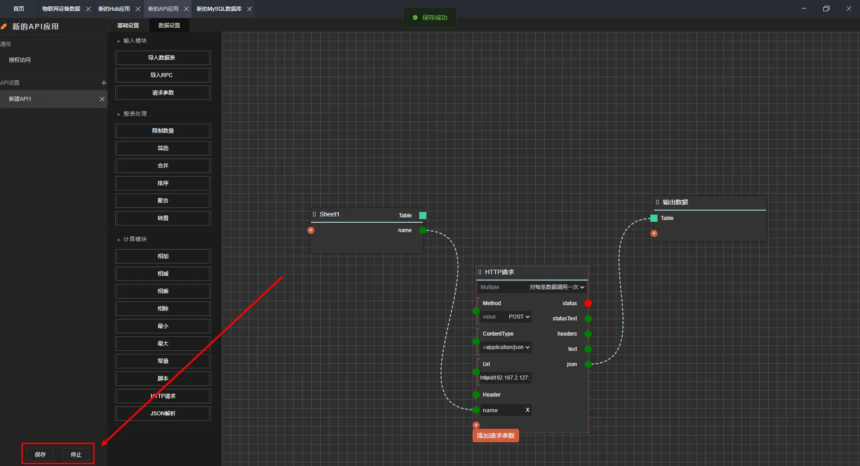Click the red status output port
The width and height of the screenshot is (860, 466).
tap(588, 303)
